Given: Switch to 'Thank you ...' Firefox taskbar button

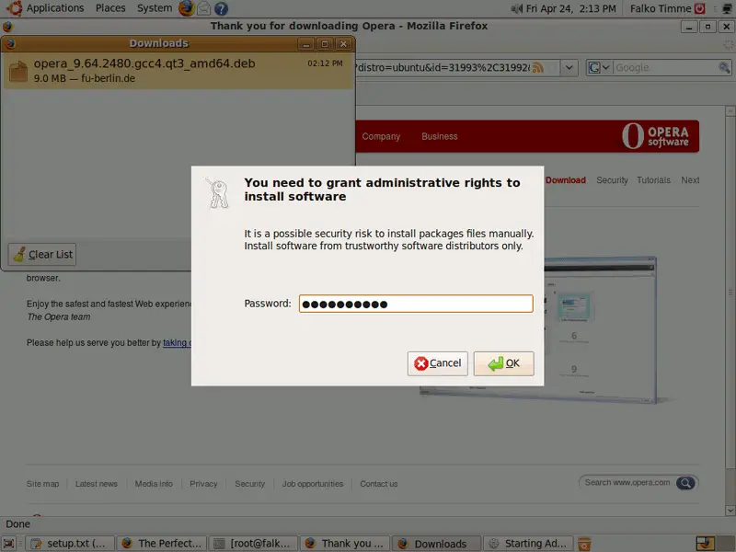Looking at the screenshot, I should [346, 544].
